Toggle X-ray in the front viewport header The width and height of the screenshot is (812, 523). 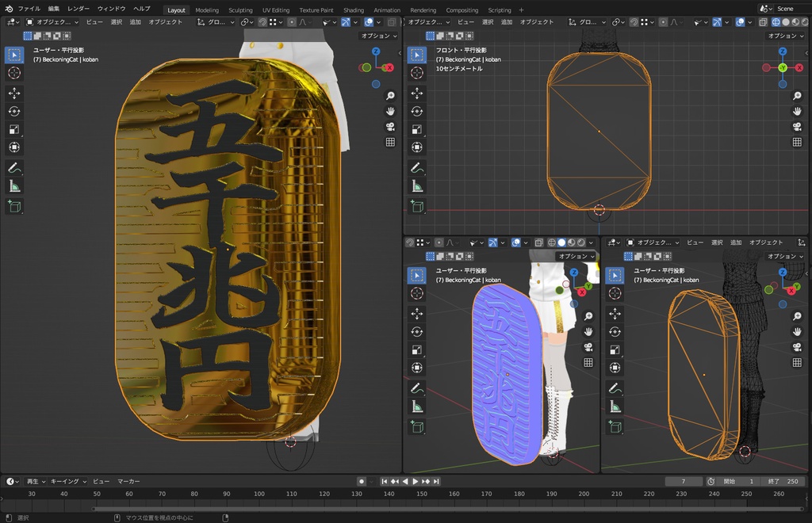[763, 22]
